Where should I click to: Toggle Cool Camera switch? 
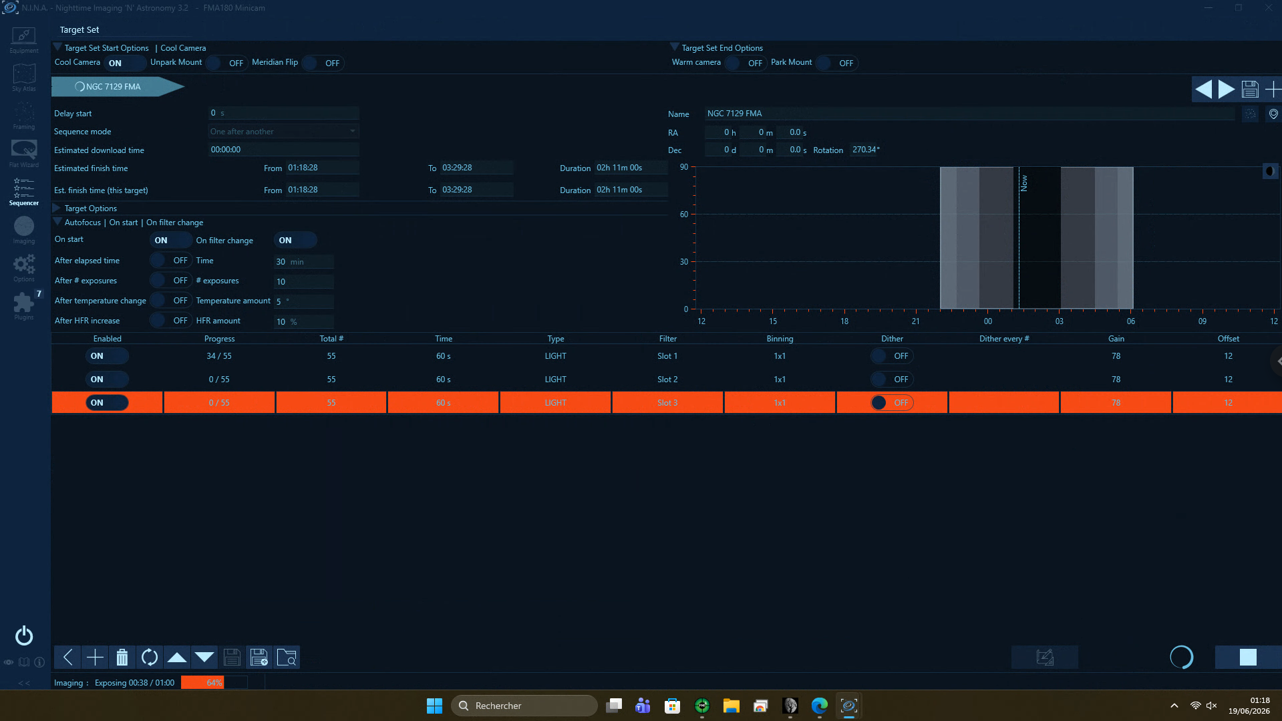[125, 63]
